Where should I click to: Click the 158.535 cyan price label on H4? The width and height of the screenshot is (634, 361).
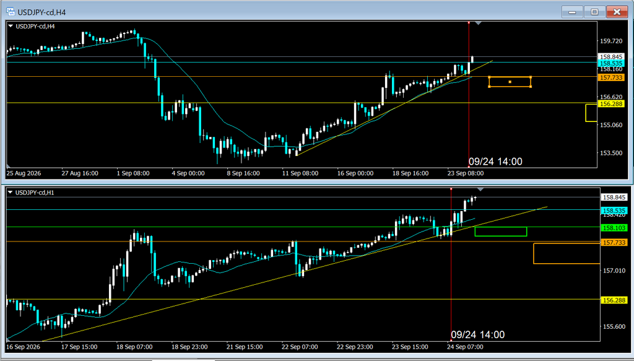[x=611, y=63]
